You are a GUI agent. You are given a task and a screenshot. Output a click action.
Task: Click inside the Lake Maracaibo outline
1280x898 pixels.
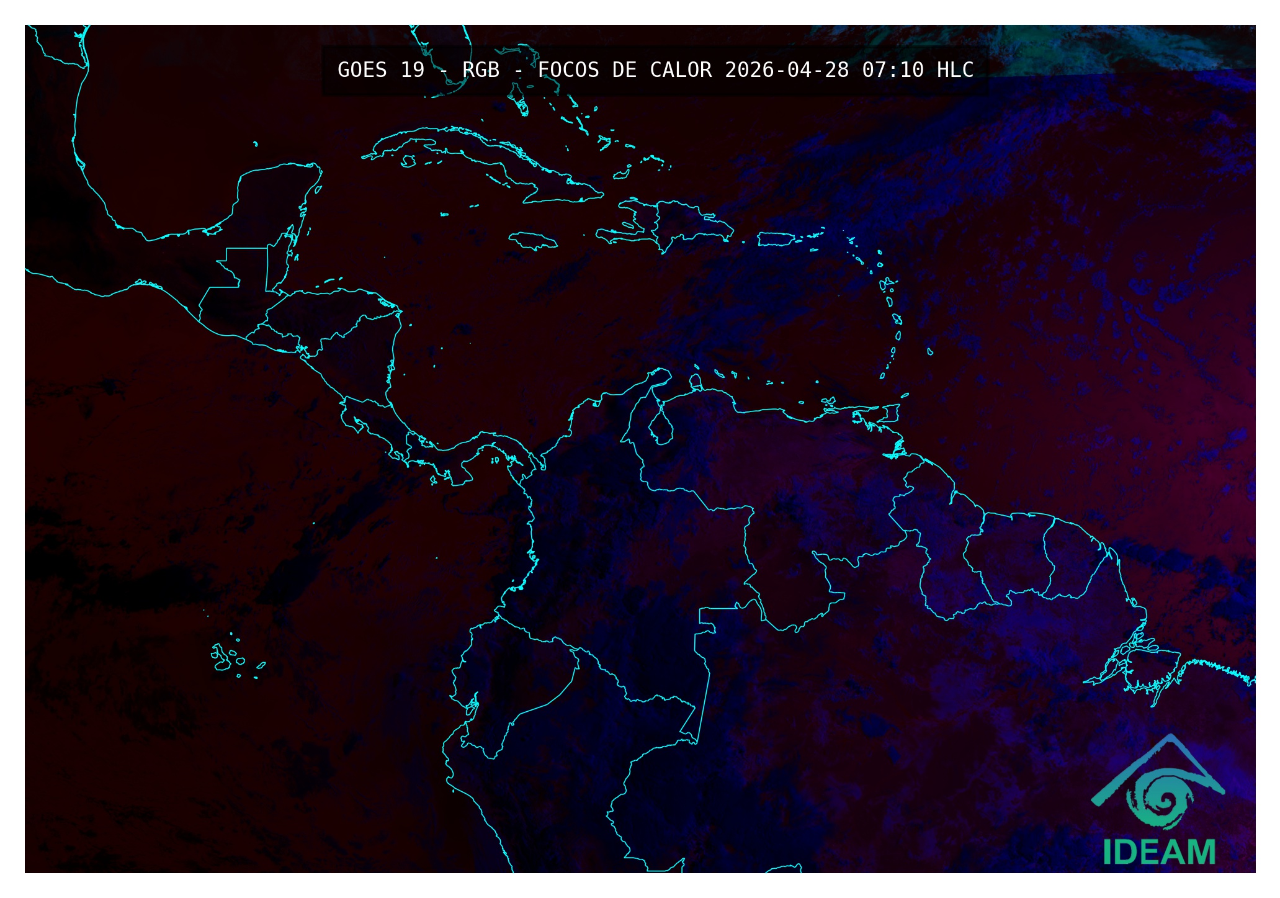pyautogui.click(x=661, y=428)
